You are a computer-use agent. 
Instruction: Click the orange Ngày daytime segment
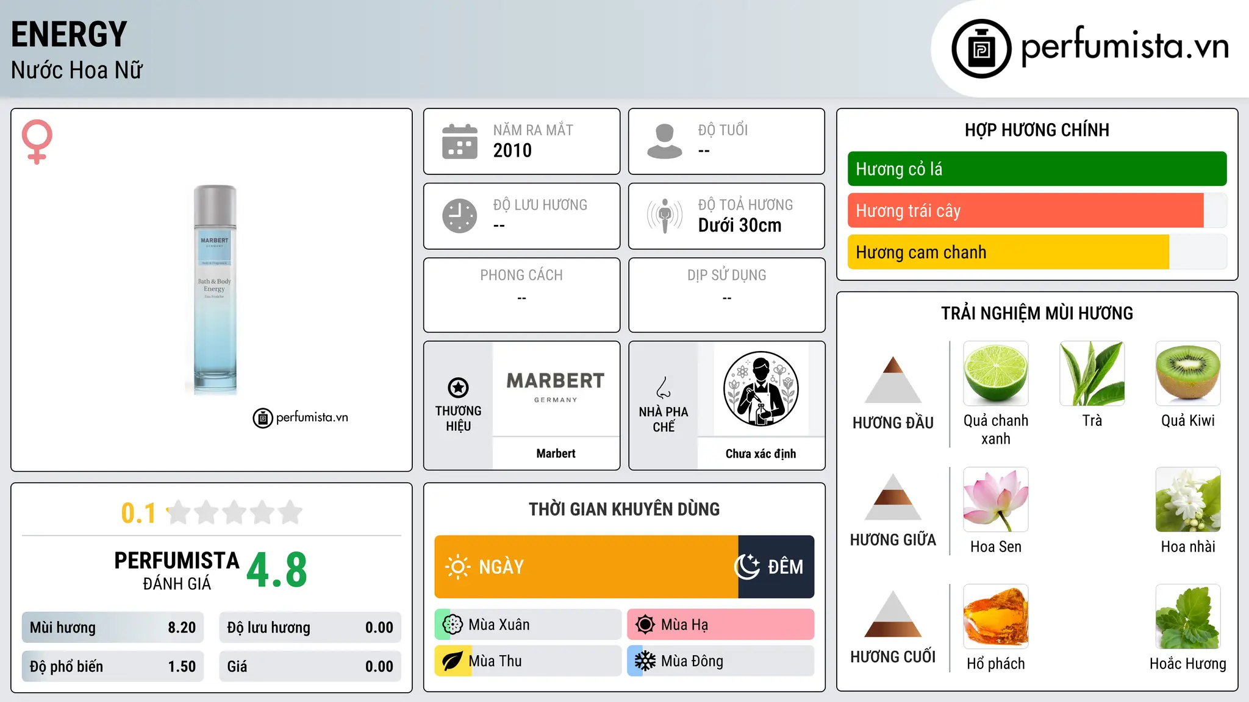tap(586, 567)
